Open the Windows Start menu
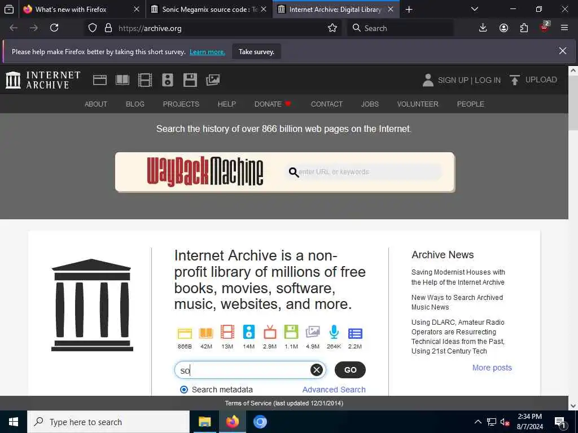The height and width of the screenshot is (433, 578). point(14,422)
